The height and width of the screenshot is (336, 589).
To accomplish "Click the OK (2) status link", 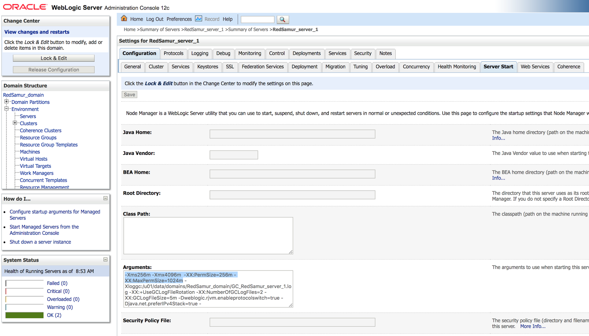I will click(54, 315).
